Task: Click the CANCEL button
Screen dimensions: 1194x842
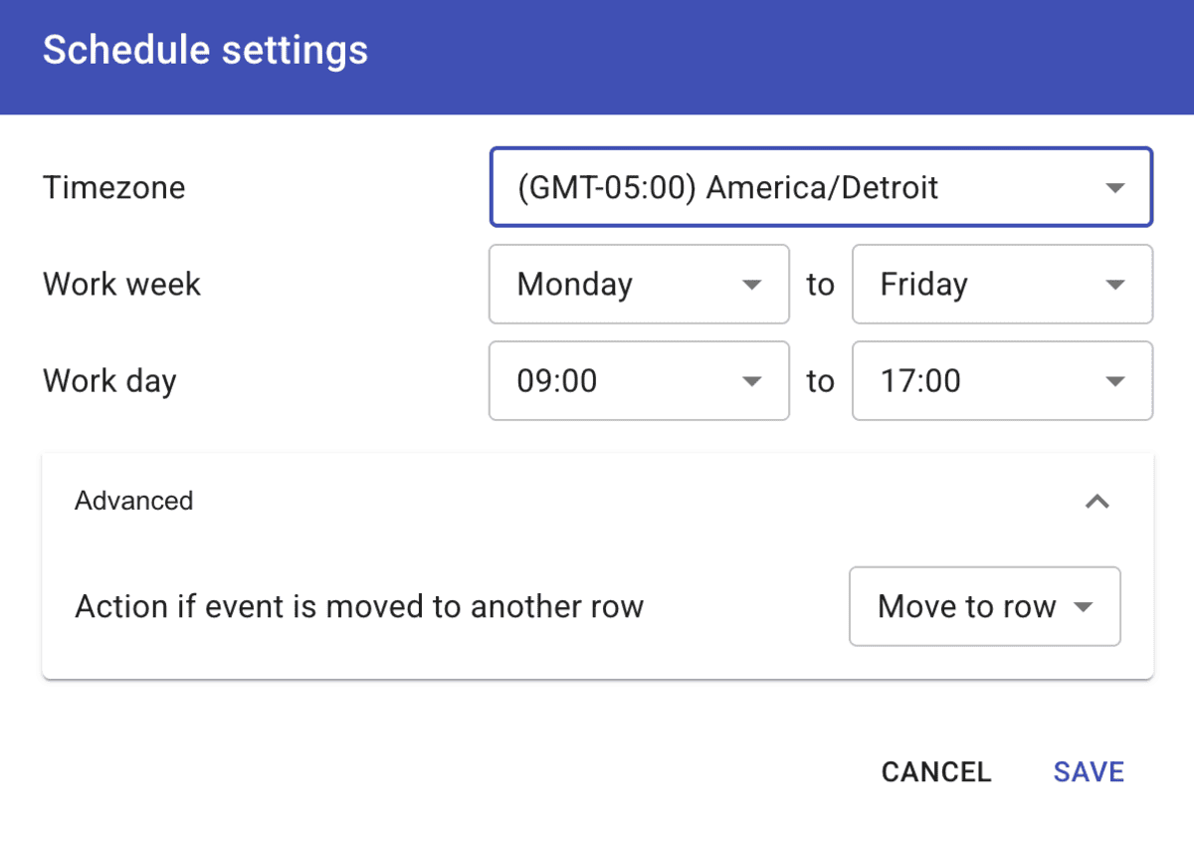Action: [935, 772]
